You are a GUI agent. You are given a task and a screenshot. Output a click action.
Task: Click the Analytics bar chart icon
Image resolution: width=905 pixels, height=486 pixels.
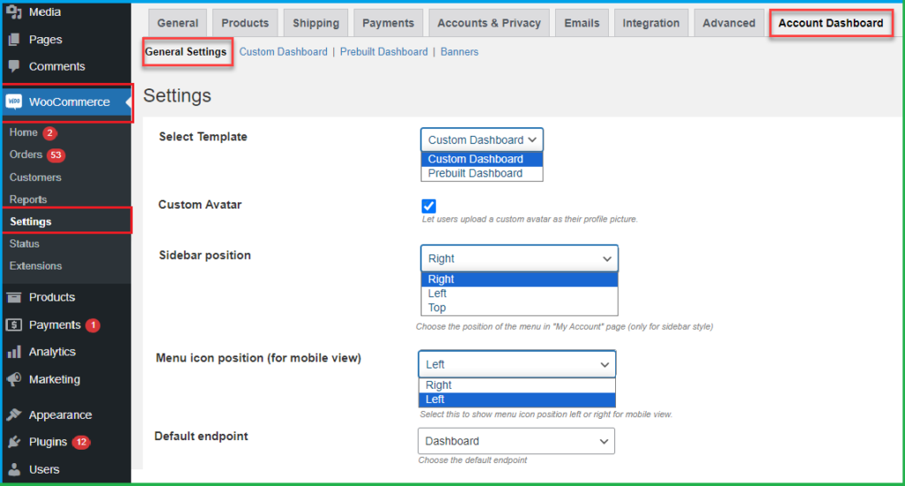tap(14, 352)
